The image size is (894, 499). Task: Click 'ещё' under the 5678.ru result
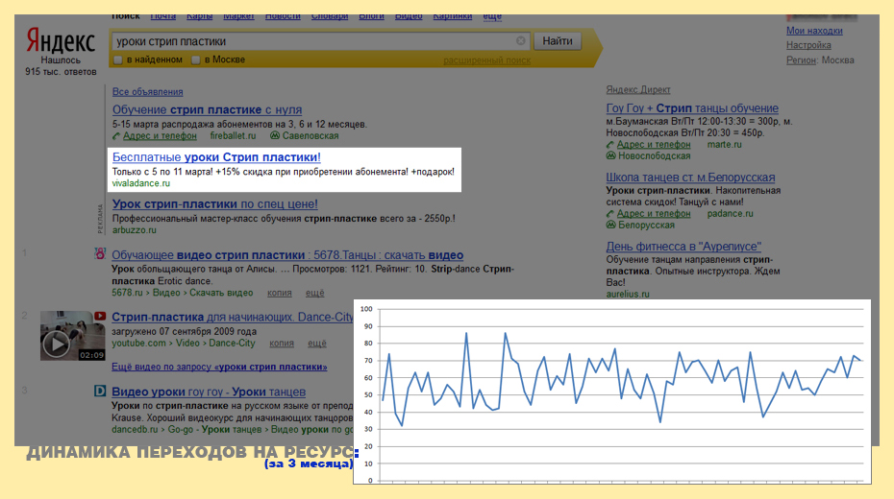(x=314, y=293)
